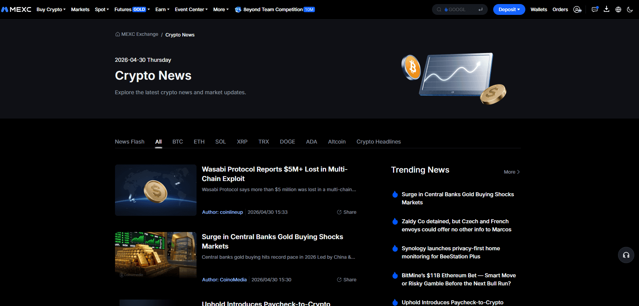The width and height of the screenshot is (639, 306).
Task: Open the messages chat icon
Action: point(595,9)
